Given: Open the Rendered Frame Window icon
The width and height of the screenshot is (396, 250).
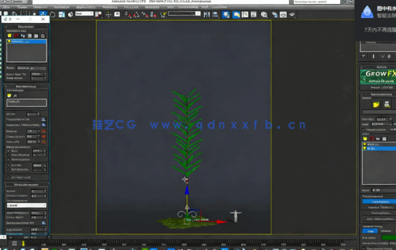Looking at the screenshot, I should (x=283, y=15).
